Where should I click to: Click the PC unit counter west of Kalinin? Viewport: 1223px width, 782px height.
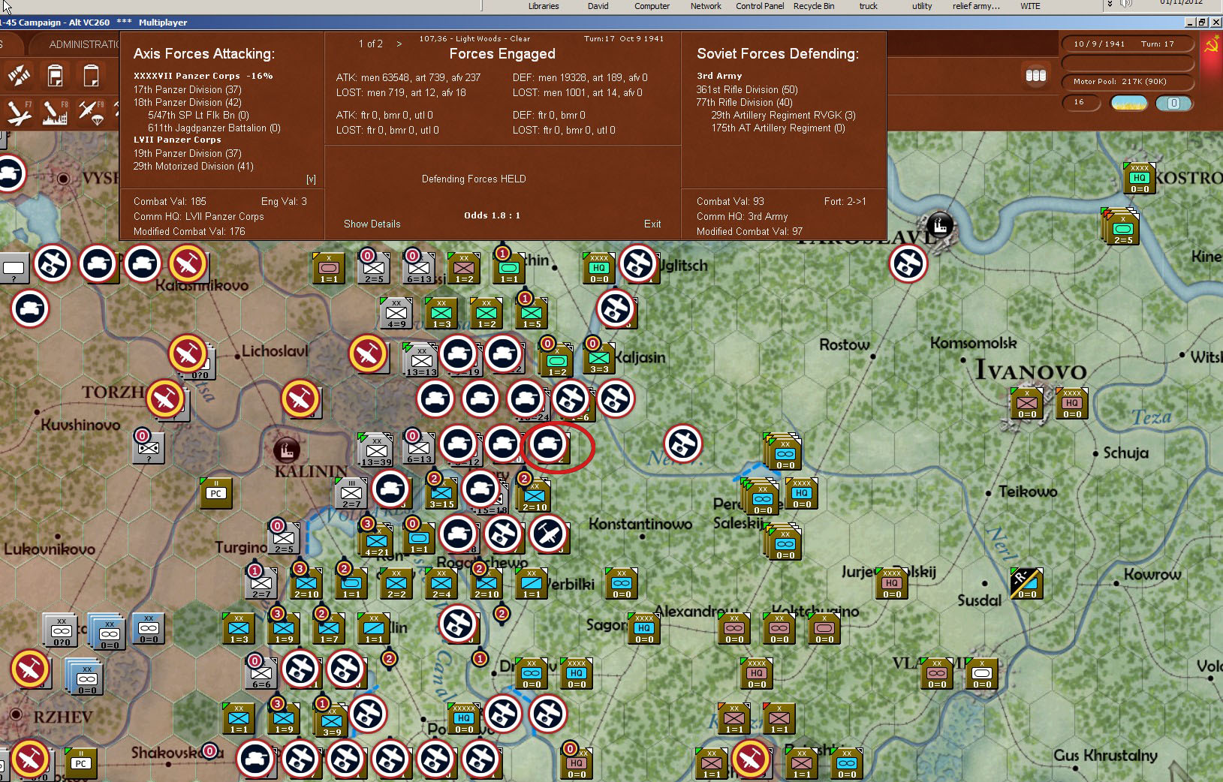[216, 492]
